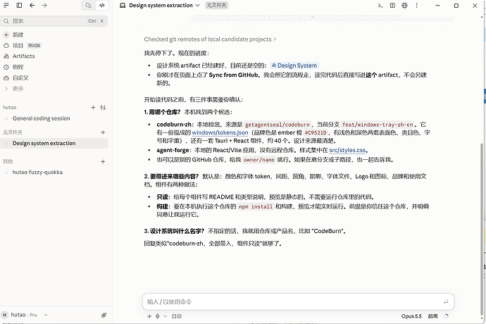Click the microphone voice input icon
The height and width of the screenshot is (324, 486).
[158, 316]
